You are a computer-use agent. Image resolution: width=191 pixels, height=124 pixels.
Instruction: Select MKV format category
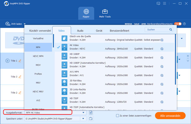coord(38,83)
